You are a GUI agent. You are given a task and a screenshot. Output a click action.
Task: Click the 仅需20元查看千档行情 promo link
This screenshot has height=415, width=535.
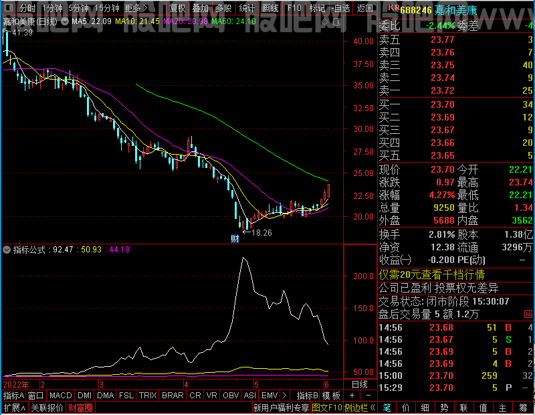point(431,274)
